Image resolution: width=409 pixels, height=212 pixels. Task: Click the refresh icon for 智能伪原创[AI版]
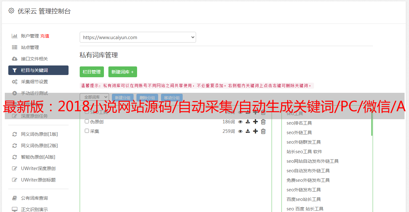click(14, 157)
